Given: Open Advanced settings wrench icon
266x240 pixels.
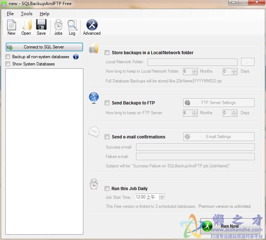Looking at the screenshot, I should pos(92,25).
